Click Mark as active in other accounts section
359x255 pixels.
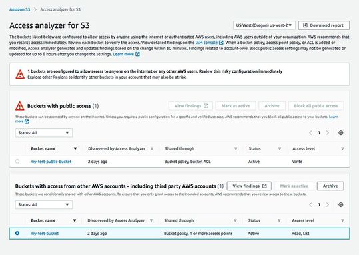tap(294, 186)
